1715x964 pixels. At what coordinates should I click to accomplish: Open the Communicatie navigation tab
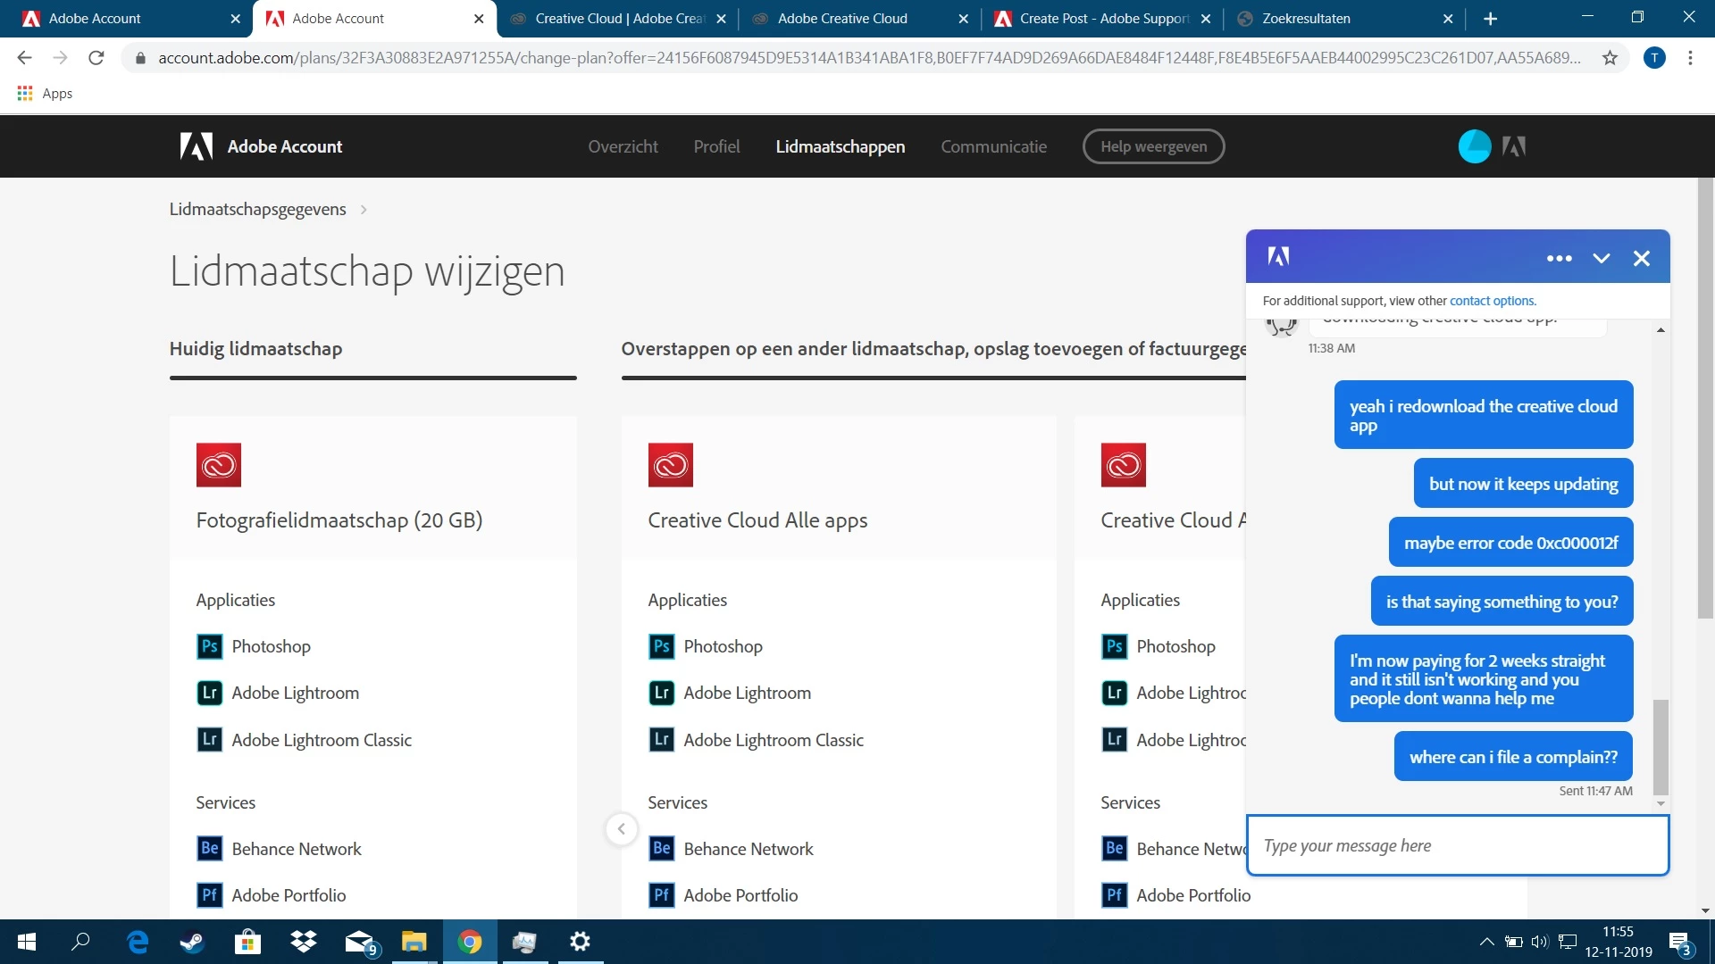[x=993, y=146]
